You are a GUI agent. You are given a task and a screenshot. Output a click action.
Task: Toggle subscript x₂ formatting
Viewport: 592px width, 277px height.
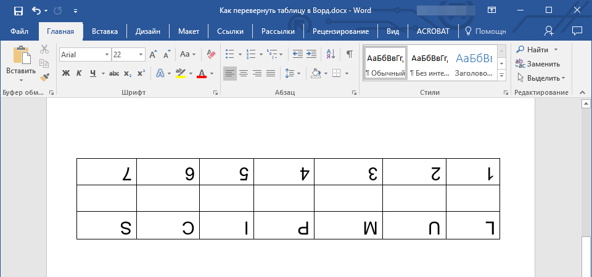[128, 73]
